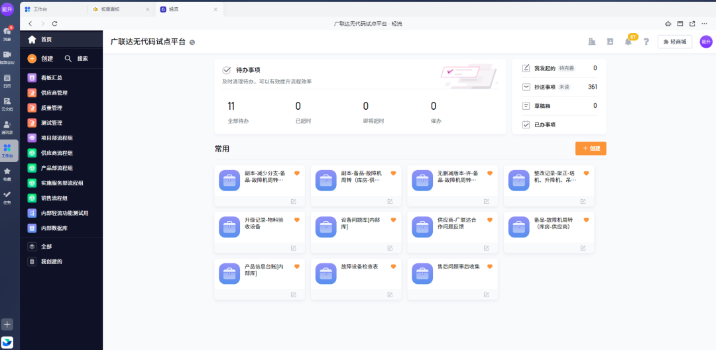Open user avatar 能升 at top-left
The height and width of the screenshot is (350, 716).
coord(7,9)
